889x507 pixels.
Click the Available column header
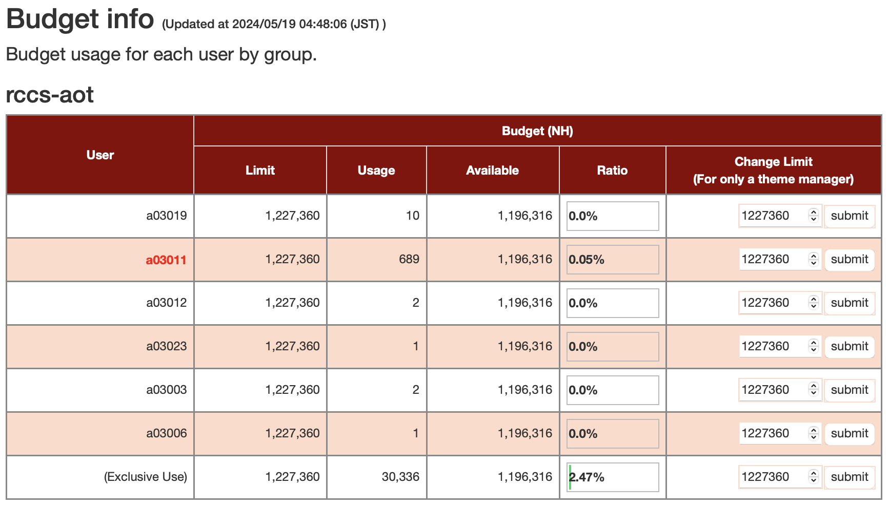pyautogui.click(x=492, y=171)
